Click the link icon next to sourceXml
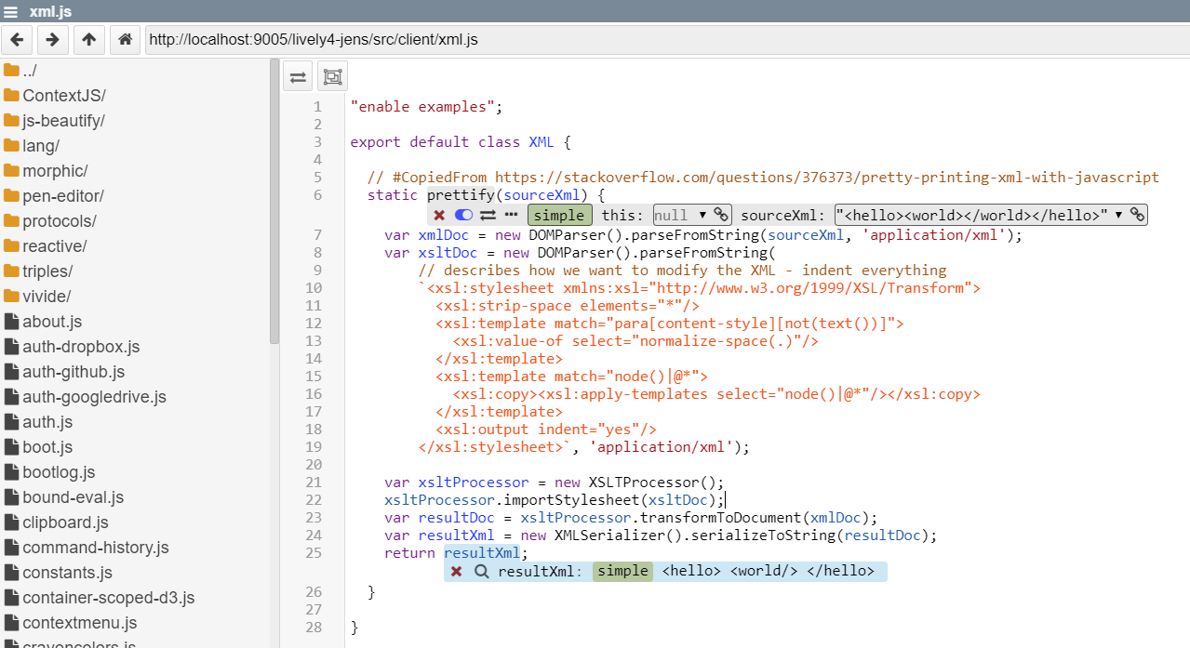The width and height of the screenshot is (1190, 648). 1137,215
